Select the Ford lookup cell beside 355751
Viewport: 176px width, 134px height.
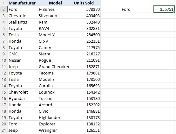tap(137, 9)
